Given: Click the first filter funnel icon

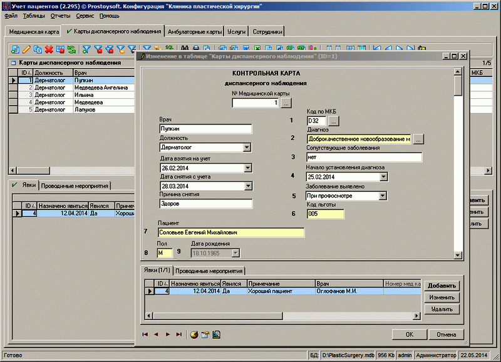Looking at the screenshot, I should point(86,49).
